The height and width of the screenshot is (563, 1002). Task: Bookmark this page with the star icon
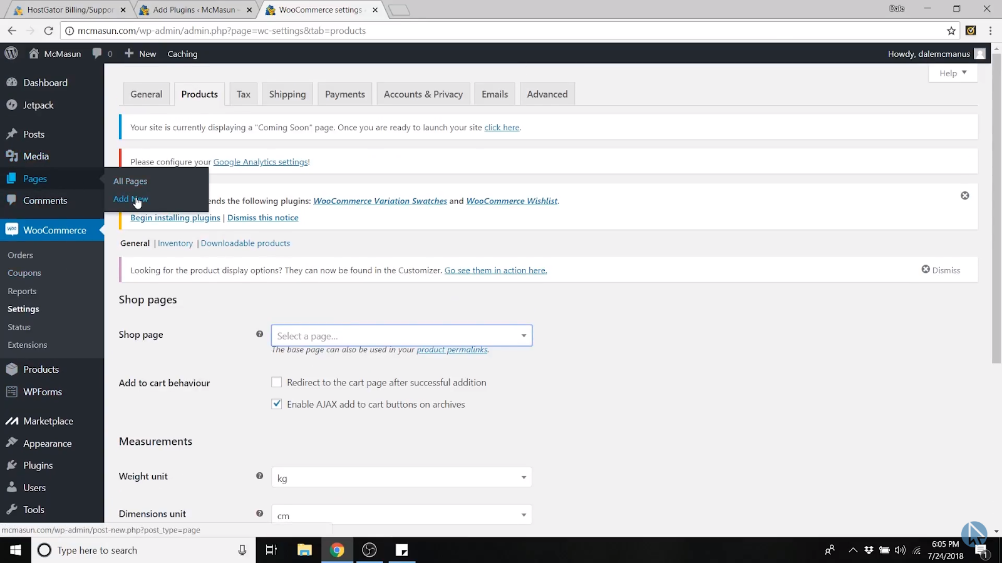(x=951, y=31)
